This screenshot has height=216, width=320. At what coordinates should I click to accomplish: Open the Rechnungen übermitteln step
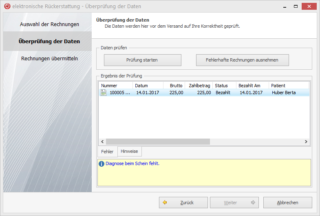[x=49, y=58]
